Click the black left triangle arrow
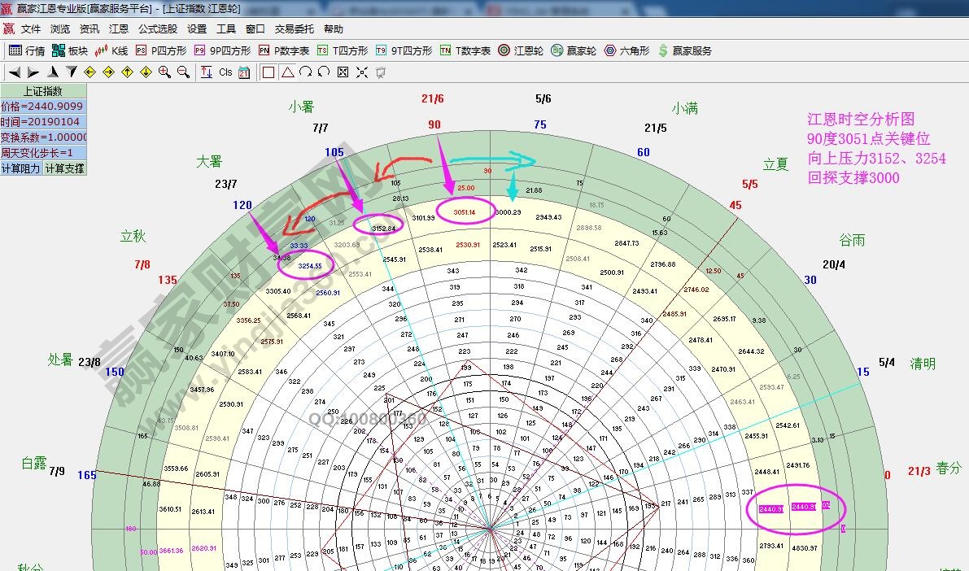 [x=15, y=72]
